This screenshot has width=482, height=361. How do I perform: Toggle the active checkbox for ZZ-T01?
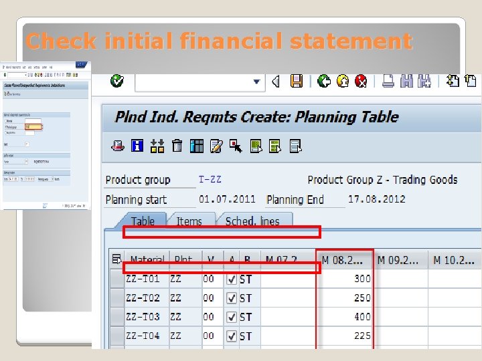point(232,279)
